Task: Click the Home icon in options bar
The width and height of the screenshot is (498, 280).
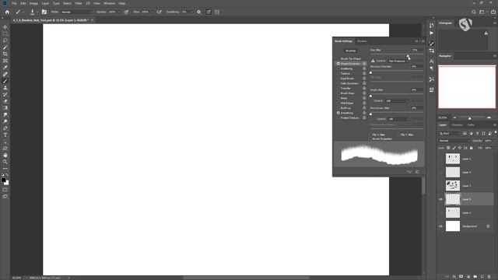Action: tap(7, 12)
